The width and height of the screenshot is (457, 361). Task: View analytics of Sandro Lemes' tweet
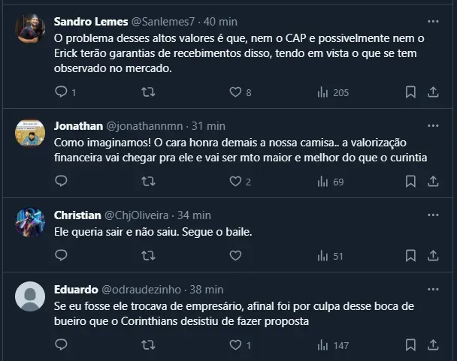coord(323,92)
